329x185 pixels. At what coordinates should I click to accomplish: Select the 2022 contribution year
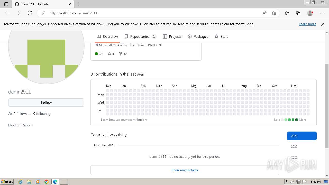302,147
